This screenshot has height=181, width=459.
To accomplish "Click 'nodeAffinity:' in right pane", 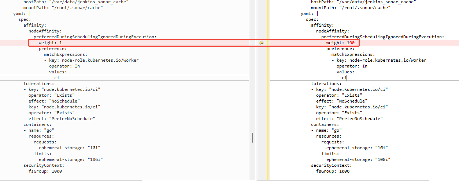I will point(333,31).
